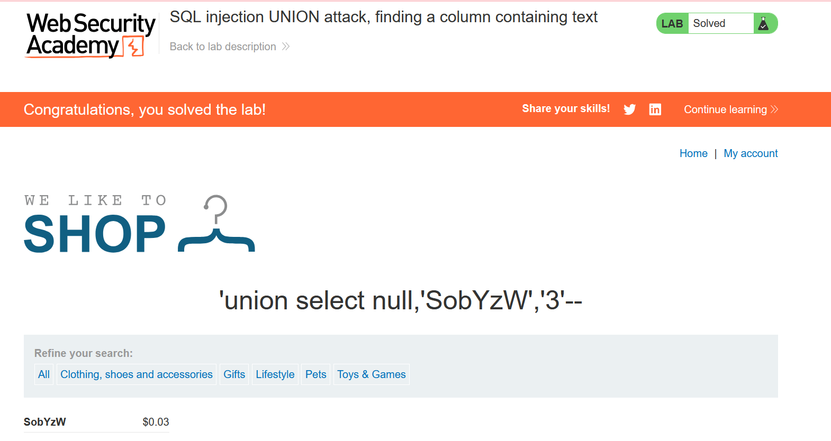Select the Toys & Games filter
The width and height of the screenshot is (831, 441).
(372, 374)
